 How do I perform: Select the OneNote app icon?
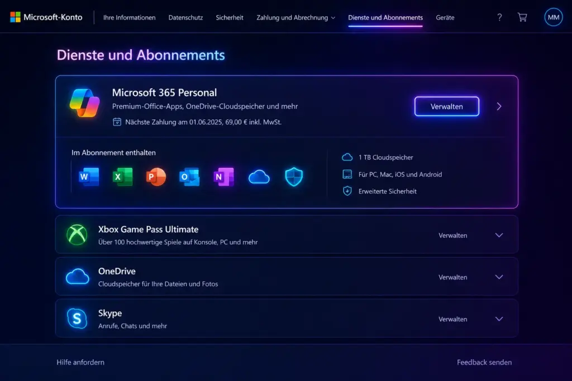(223, 177)
